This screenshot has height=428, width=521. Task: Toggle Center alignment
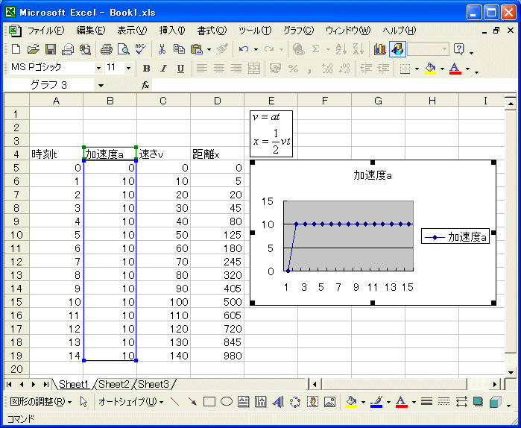(218, 69)
